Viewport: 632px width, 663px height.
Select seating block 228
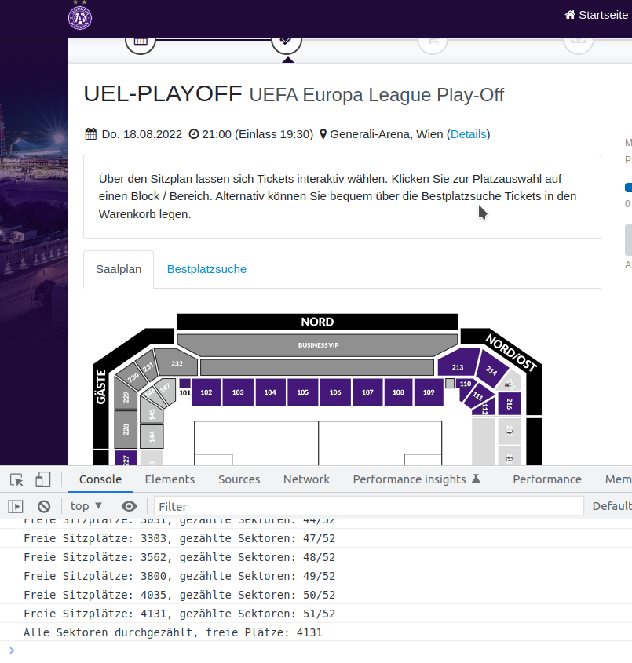[x=126, y=430]
